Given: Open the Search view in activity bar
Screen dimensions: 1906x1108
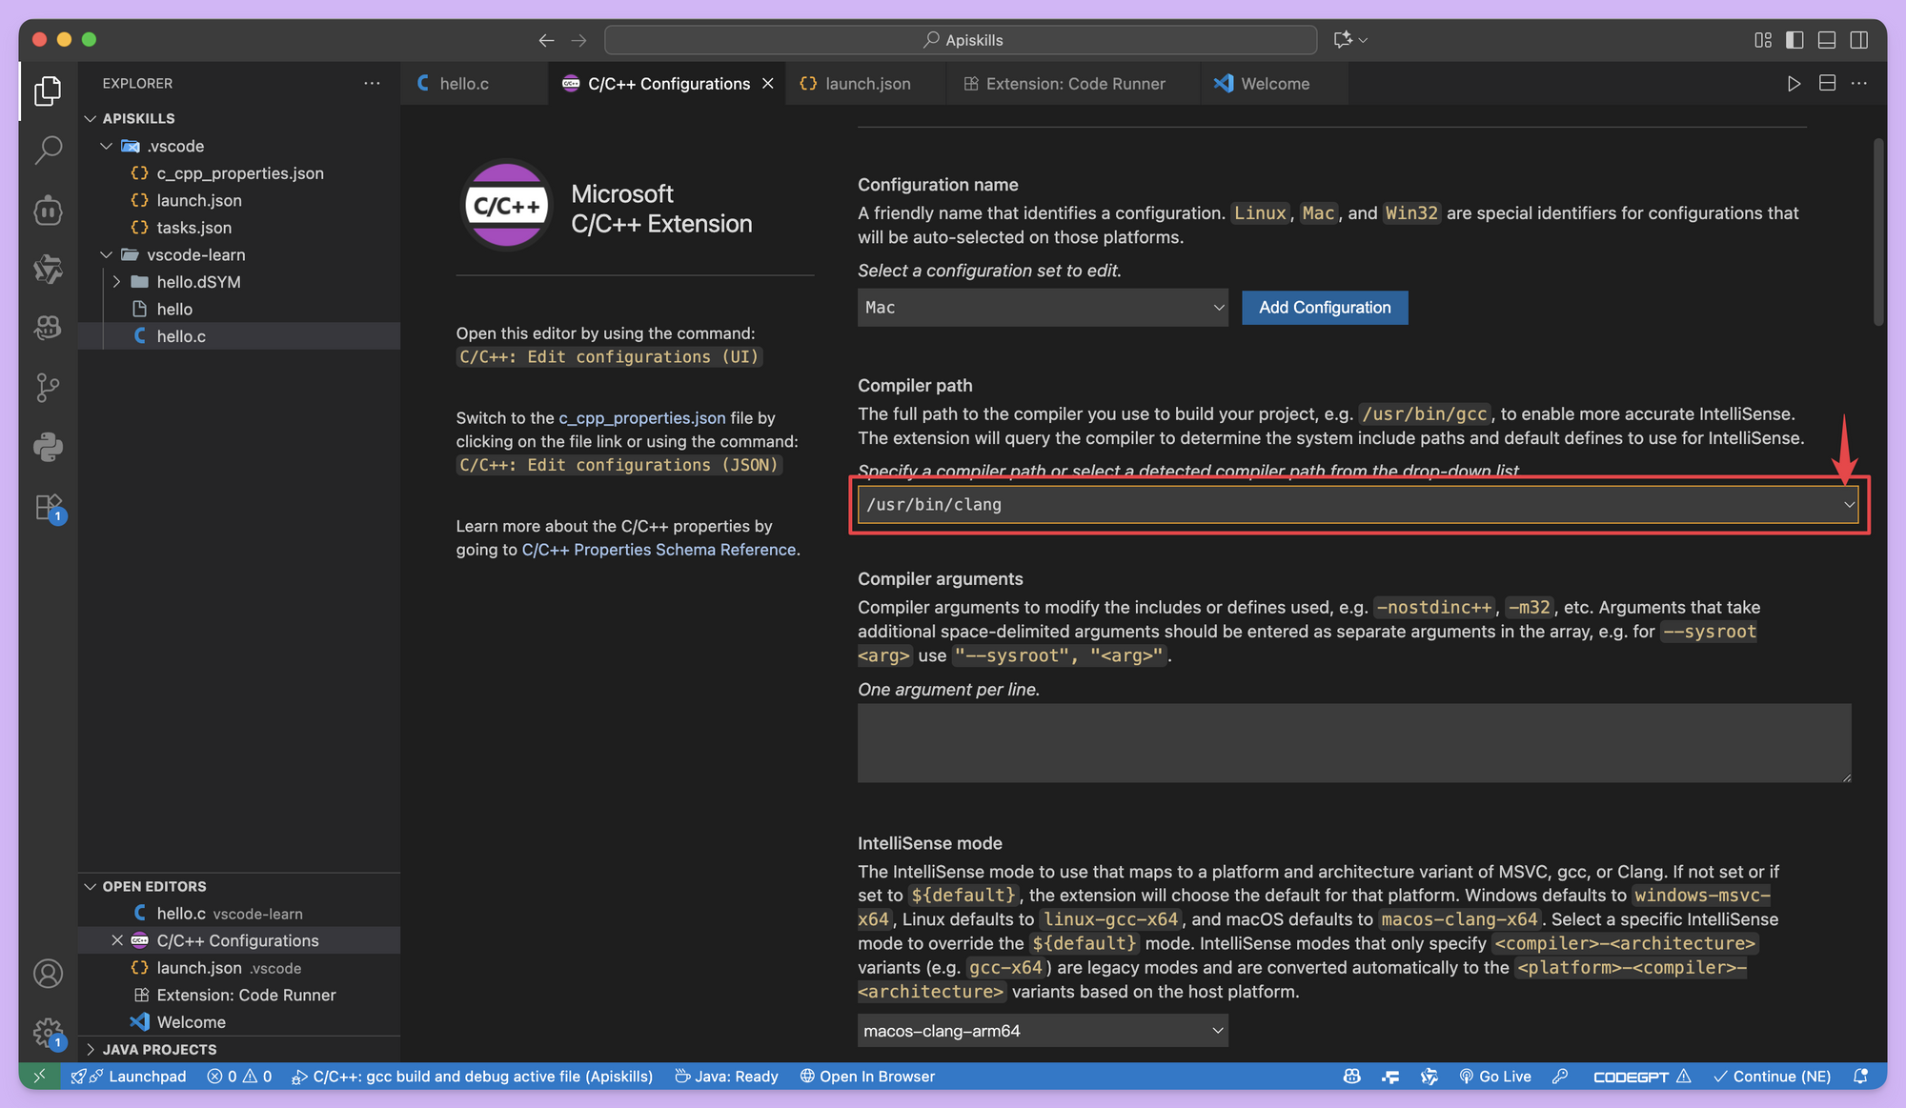Looking at the screenshot, I should 48,150.
